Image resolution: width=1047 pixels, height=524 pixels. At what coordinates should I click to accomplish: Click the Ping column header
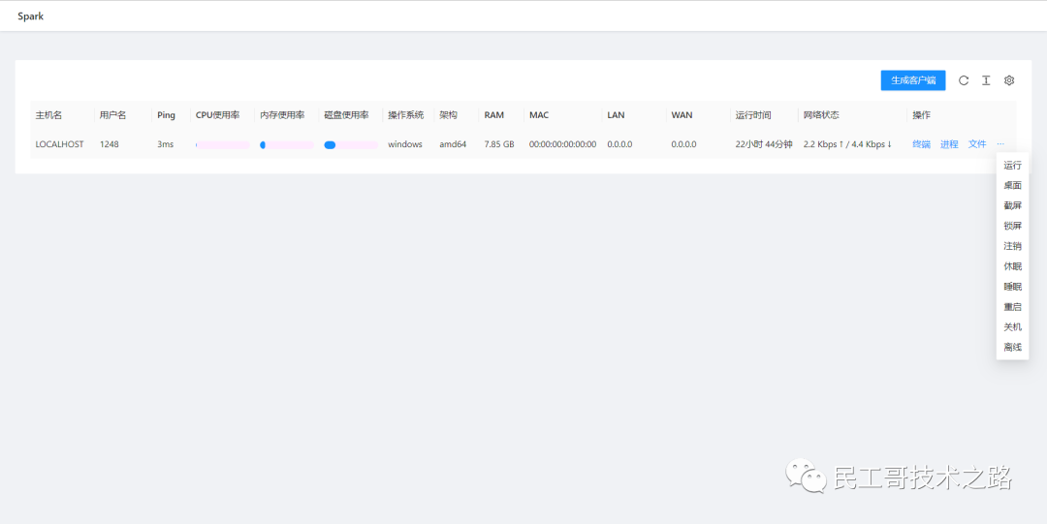tap(167, 115)
